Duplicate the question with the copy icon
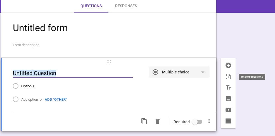This screenshot has width=275, height=136. pos(144,121)
